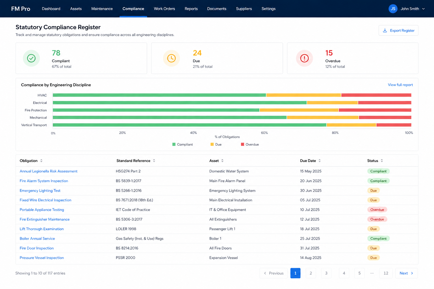Viewport: 434px width, 289px height.
Task: Click Compliant status badge for Boiler Annual Service
Action: (x=378, y=238)
